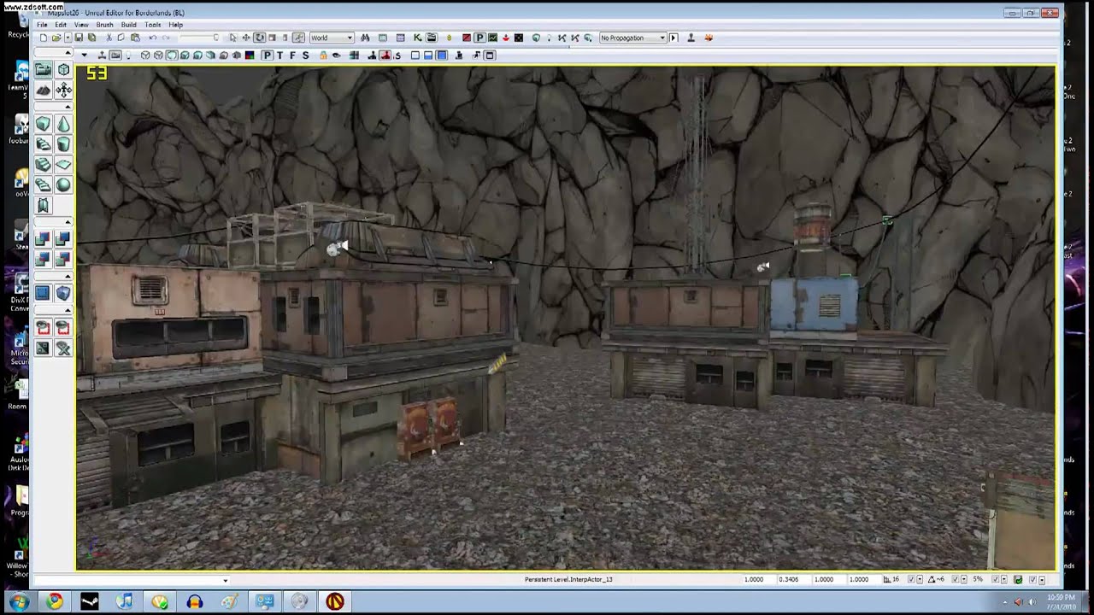Screen dimensions: 1094x615
Task: Toggle the viewport lock padlock icon
Action: pyautogui.click(x=323, y=56)
